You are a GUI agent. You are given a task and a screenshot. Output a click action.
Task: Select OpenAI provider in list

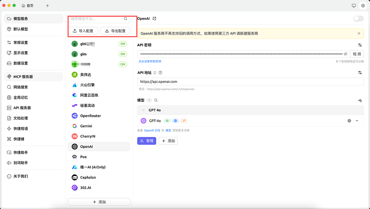99,146
